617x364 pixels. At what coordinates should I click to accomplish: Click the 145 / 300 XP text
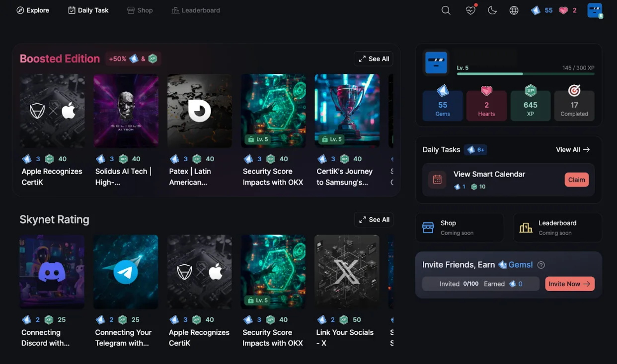click(578, 68)
